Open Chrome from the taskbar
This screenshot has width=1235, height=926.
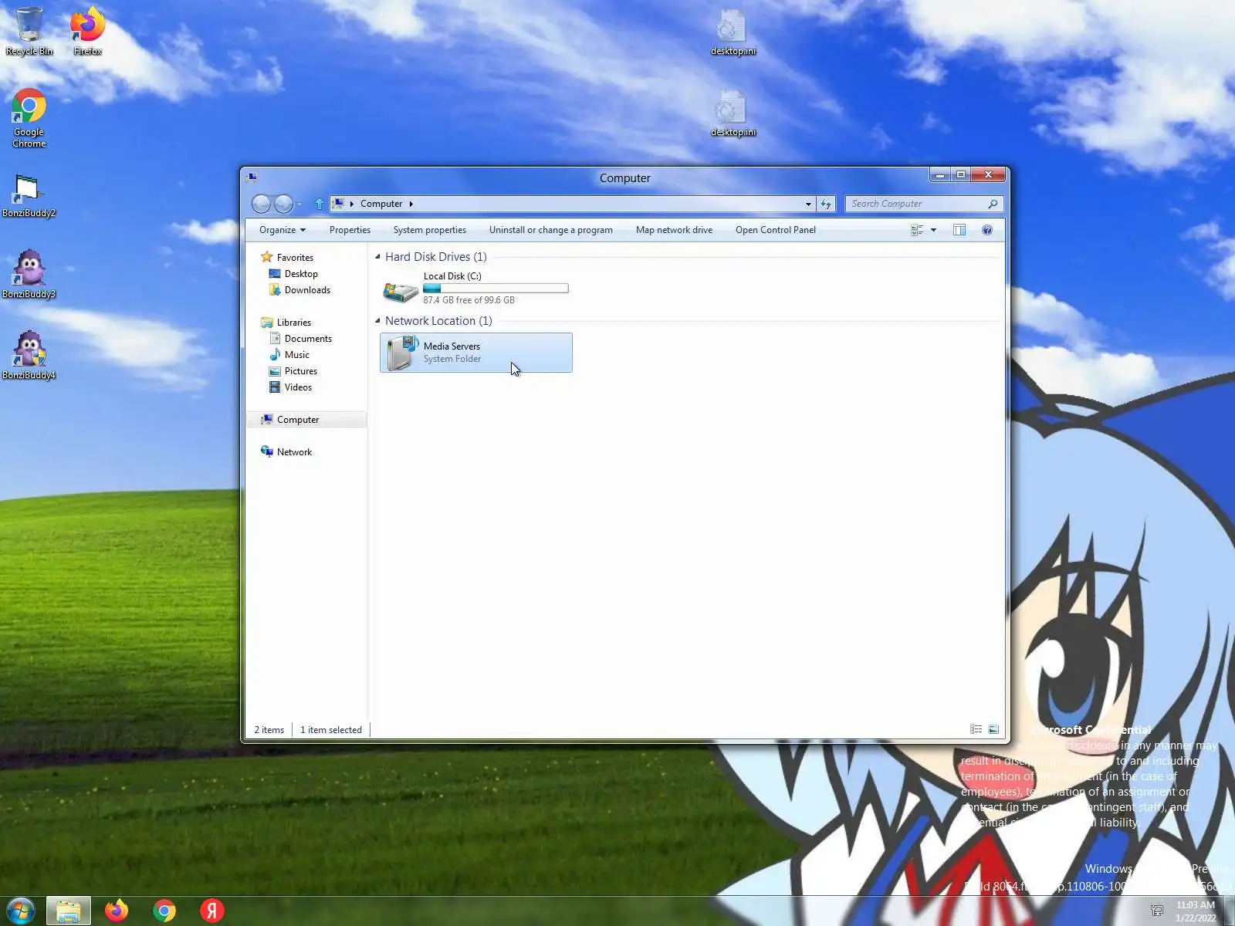click(x=164, y=911)
